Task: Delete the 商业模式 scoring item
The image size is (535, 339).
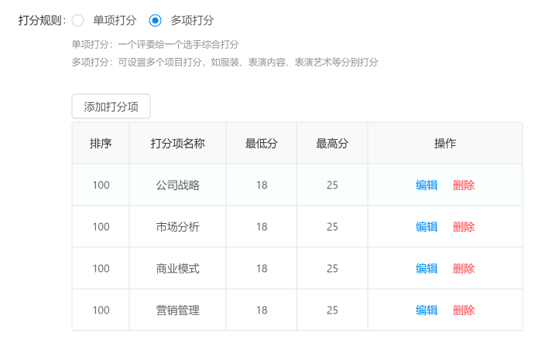Action: click(x=464, y=269)
